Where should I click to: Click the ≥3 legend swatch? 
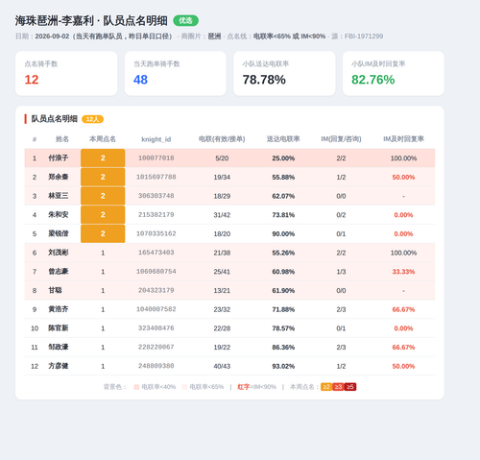click(x=338, y=387)
